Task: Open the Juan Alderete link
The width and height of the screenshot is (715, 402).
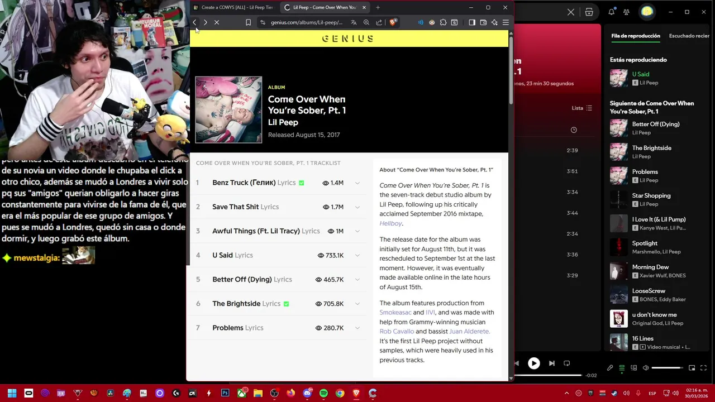Action: (x=469, y=332)
